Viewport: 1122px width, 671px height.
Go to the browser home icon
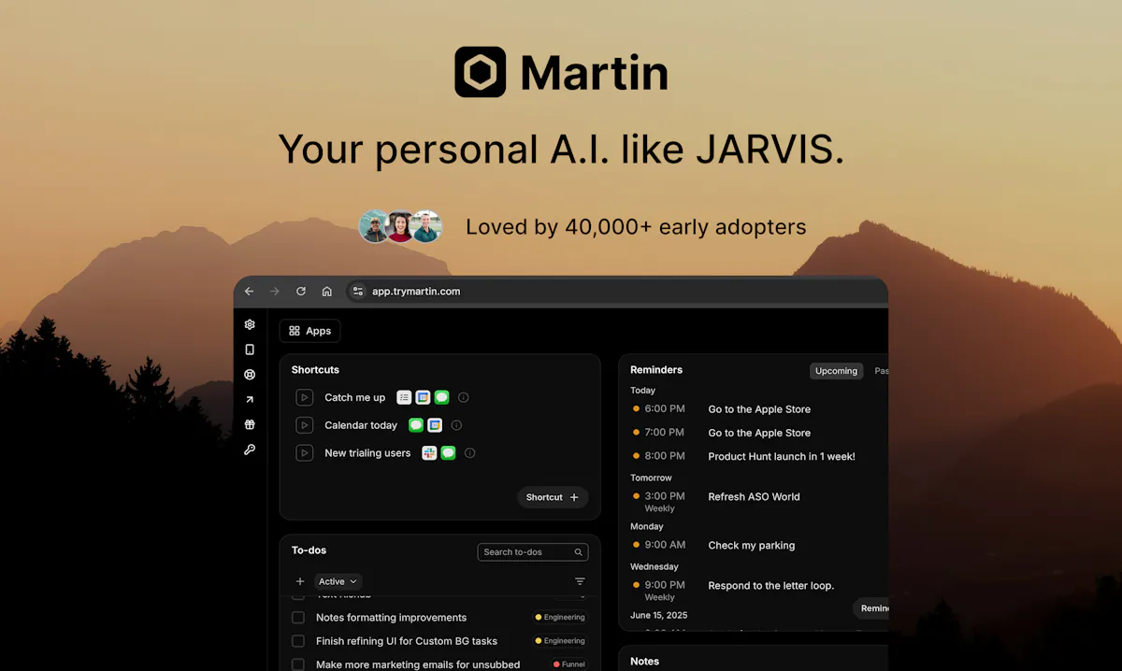[x=327, y=292]
